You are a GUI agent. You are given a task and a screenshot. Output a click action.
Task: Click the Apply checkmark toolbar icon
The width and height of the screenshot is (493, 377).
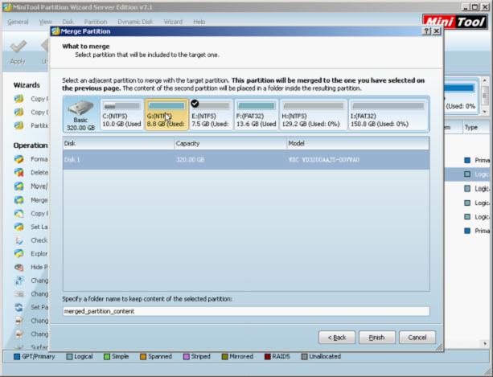(18, 47)
